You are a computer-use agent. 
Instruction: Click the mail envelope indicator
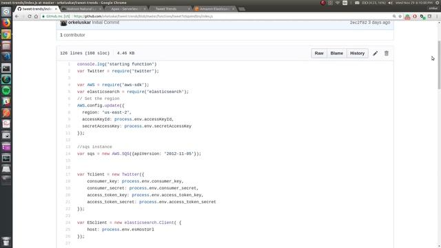pos(357,3)
